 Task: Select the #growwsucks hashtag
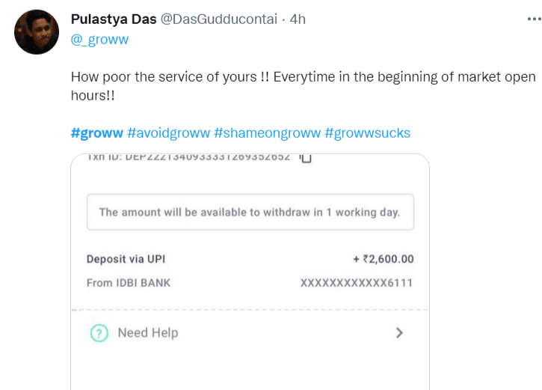(367, 133)
